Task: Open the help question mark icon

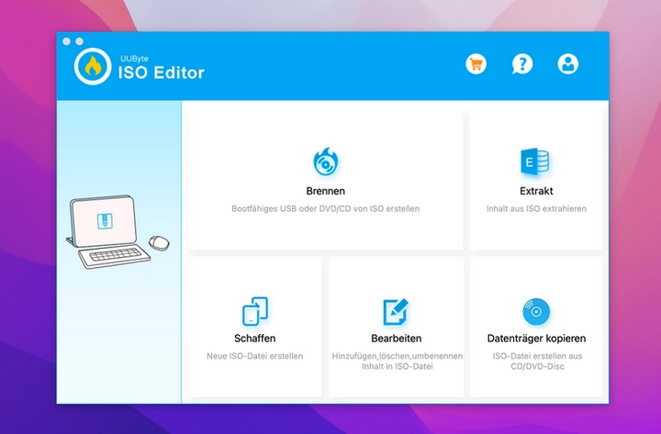Action: click(x=522, y=64)
